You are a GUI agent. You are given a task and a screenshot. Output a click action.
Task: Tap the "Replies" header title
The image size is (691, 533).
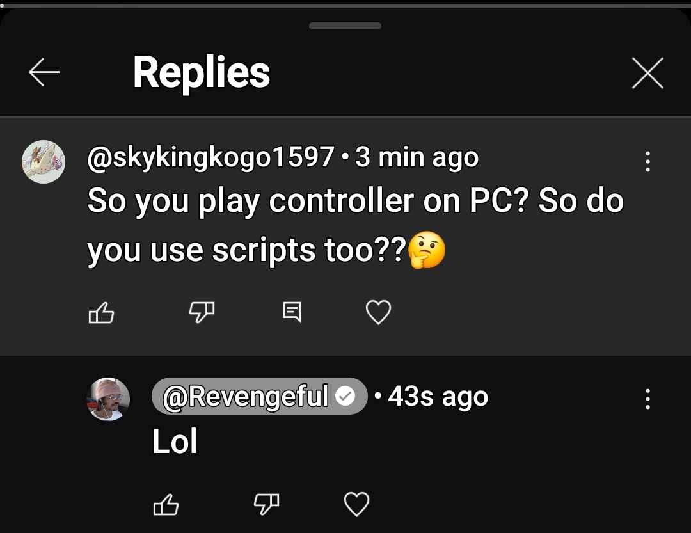click(202, 72)
